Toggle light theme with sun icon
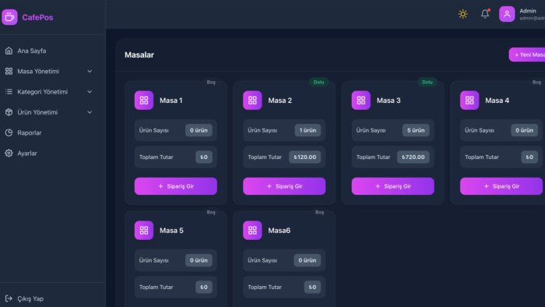The height and width of the screenshot is (307, 545). tap(462, 14)
